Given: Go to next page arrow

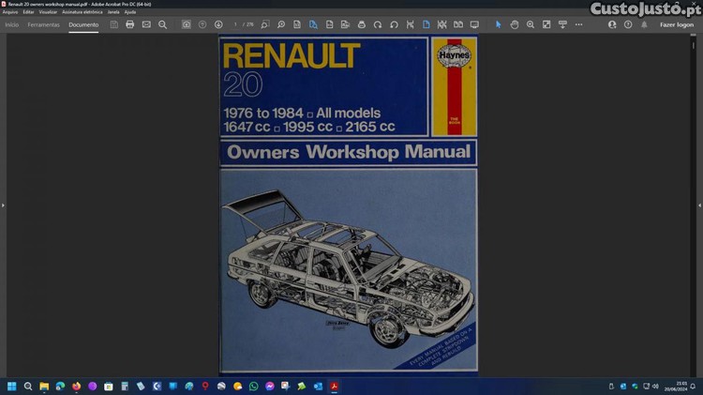Looking at the screenshot, I should [218, 24].
